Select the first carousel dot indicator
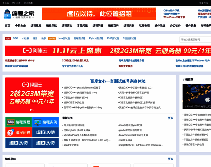 31,110
